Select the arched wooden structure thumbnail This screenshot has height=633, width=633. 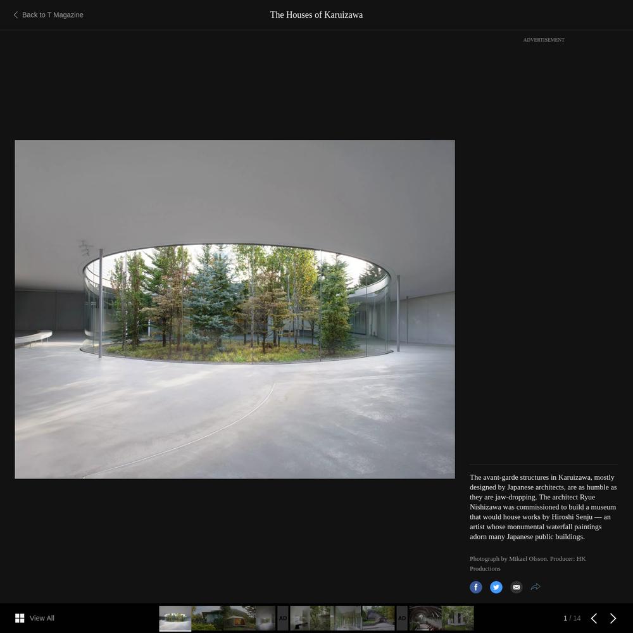pyautogui.click(x=426, y=618)
